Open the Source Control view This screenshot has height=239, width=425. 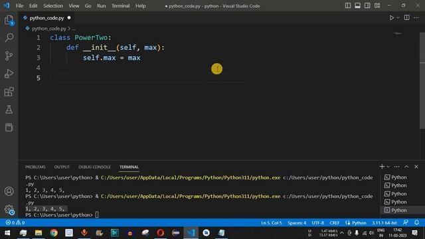pos(9,56)
